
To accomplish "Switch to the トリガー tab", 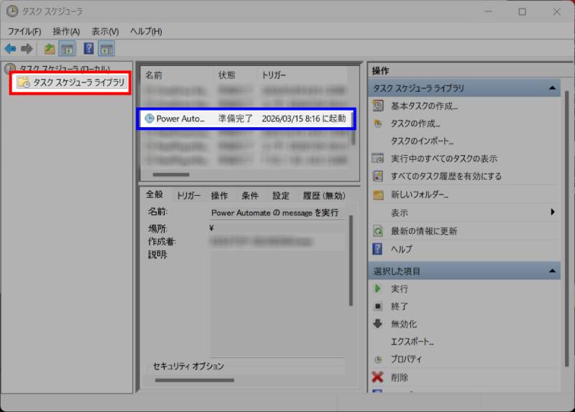I will pos(189,195).
